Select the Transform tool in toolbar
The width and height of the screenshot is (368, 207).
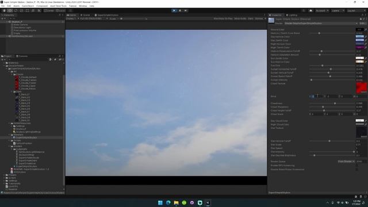[x=33, y=10]
